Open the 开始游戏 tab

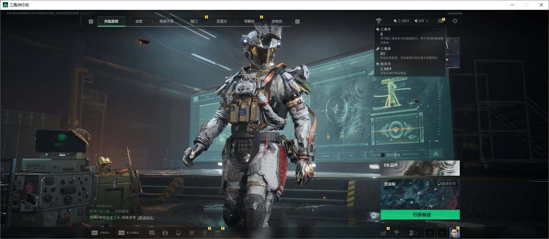coord(111,21)
